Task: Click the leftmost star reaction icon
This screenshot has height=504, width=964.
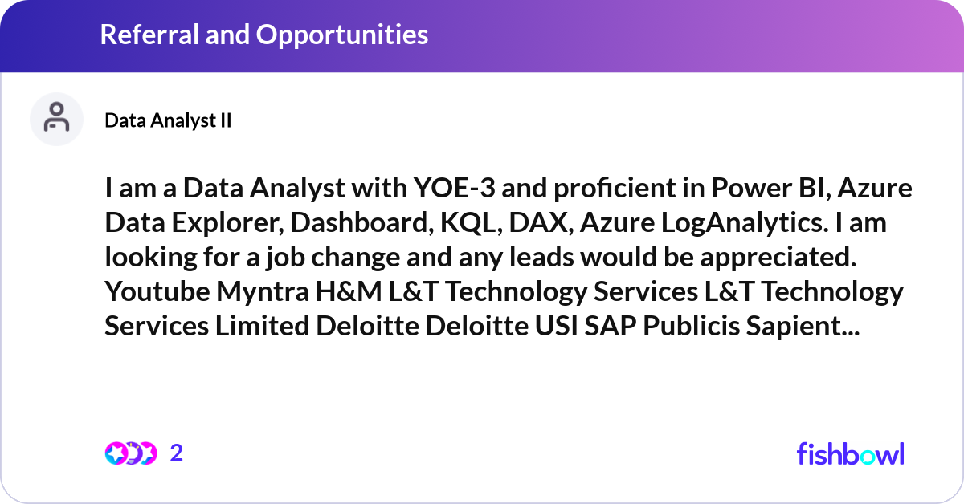Action: coord(115,453)
